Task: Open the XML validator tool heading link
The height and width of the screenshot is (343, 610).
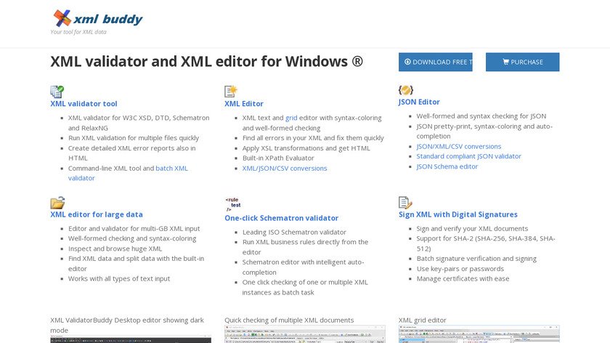Action: tap(84, 104)
